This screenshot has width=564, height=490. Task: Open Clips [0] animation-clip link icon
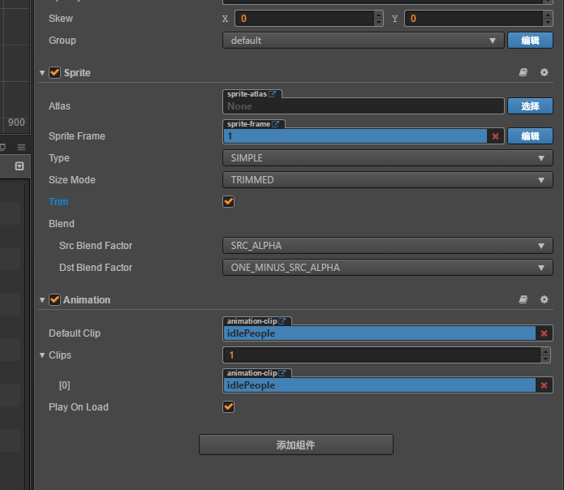click(282, 373)
